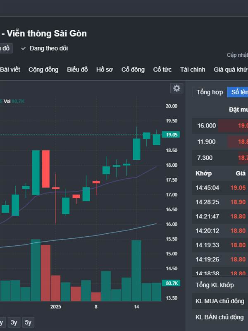This screenshot has width=248, height=331.
Task: Set chart range to 3y
Action: click(14, 322)
